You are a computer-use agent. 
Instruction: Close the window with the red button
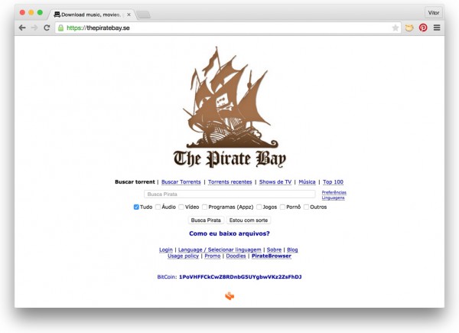[22, 12]
